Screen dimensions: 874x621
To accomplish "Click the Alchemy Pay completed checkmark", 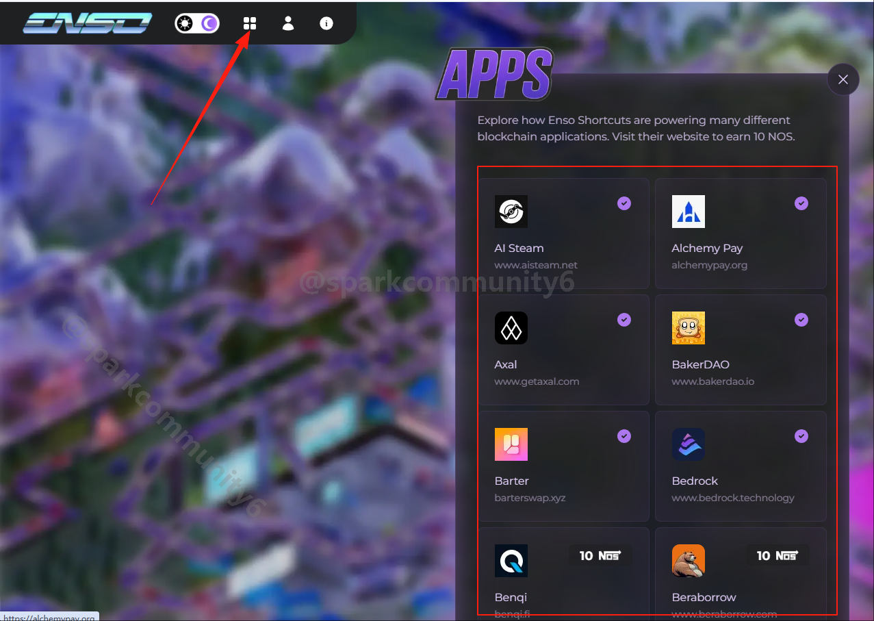I will coord(801,203).
